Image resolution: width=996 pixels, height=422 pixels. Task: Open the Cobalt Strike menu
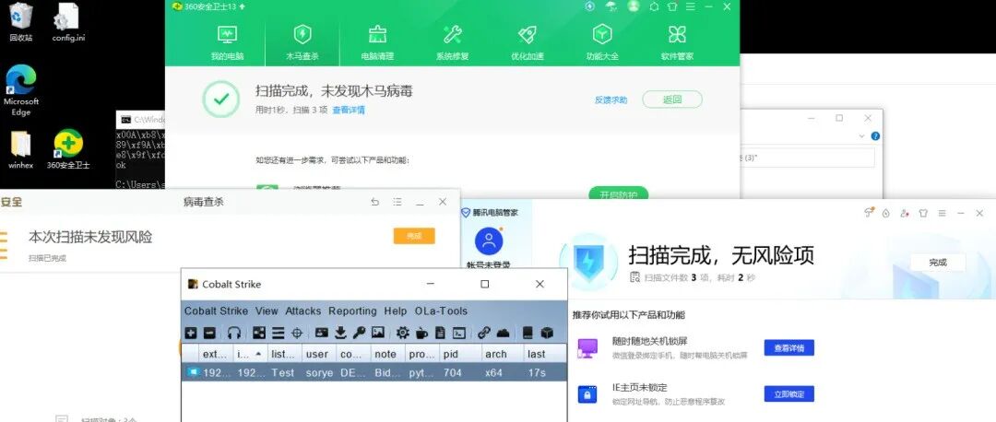(216, 311)
